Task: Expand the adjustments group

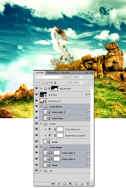Action: 41,89
